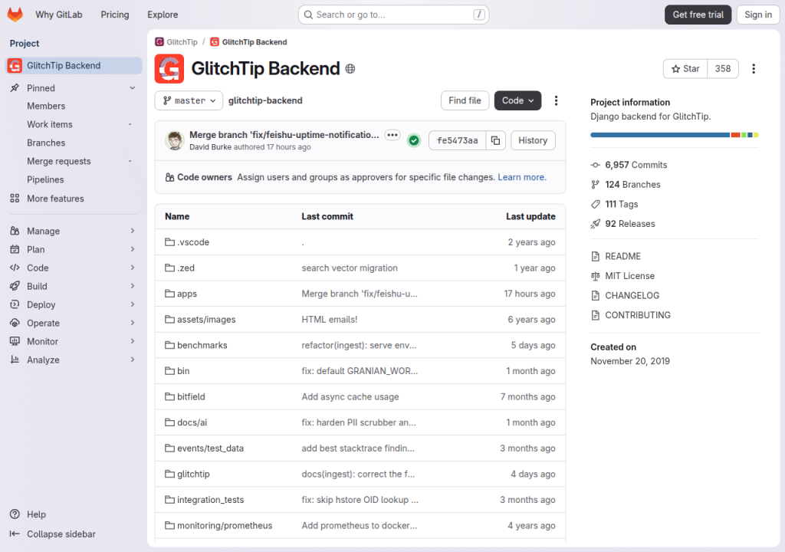Open the Code dropdown button

517,100
